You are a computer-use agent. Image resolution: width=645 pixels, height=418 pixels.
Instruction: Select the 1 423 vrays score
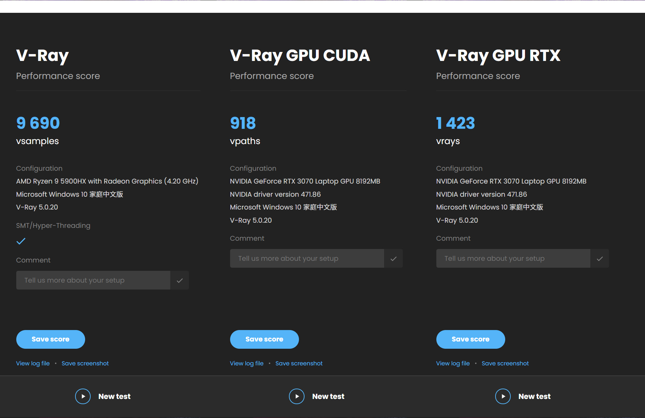(456, 123)
